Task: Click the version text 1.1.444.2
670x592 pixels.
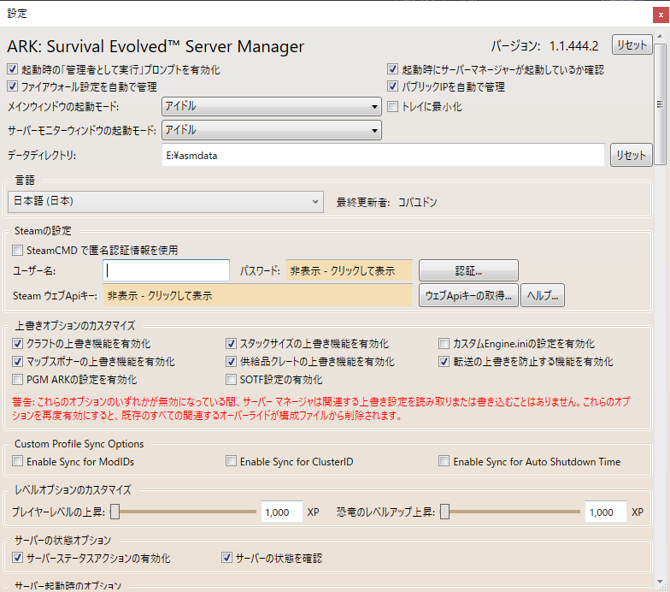Action: pyautogui.click(x=573, y=46)
